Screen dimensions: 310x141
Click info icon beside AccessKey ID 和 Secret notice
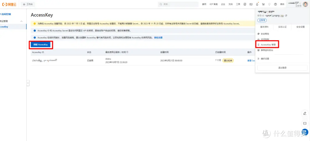[35, 31]
